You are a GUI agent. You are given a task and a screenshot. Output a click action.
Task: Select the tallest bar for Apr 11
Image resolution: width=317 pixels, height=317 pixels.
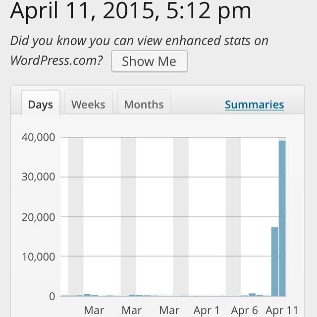tap(282, 218)
